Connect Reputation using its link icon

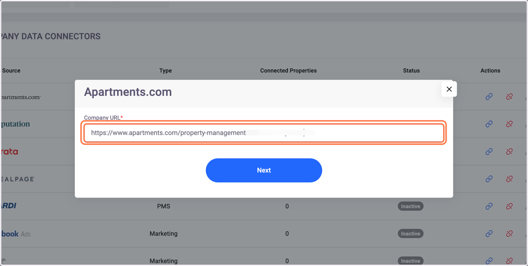489,124
